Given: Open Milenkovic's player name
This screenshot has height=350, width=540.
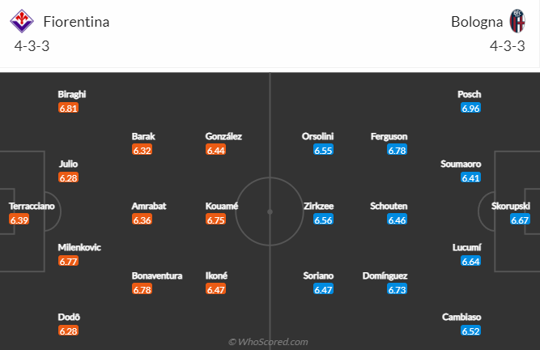Looking at the screenshot, I should (79, 247).
